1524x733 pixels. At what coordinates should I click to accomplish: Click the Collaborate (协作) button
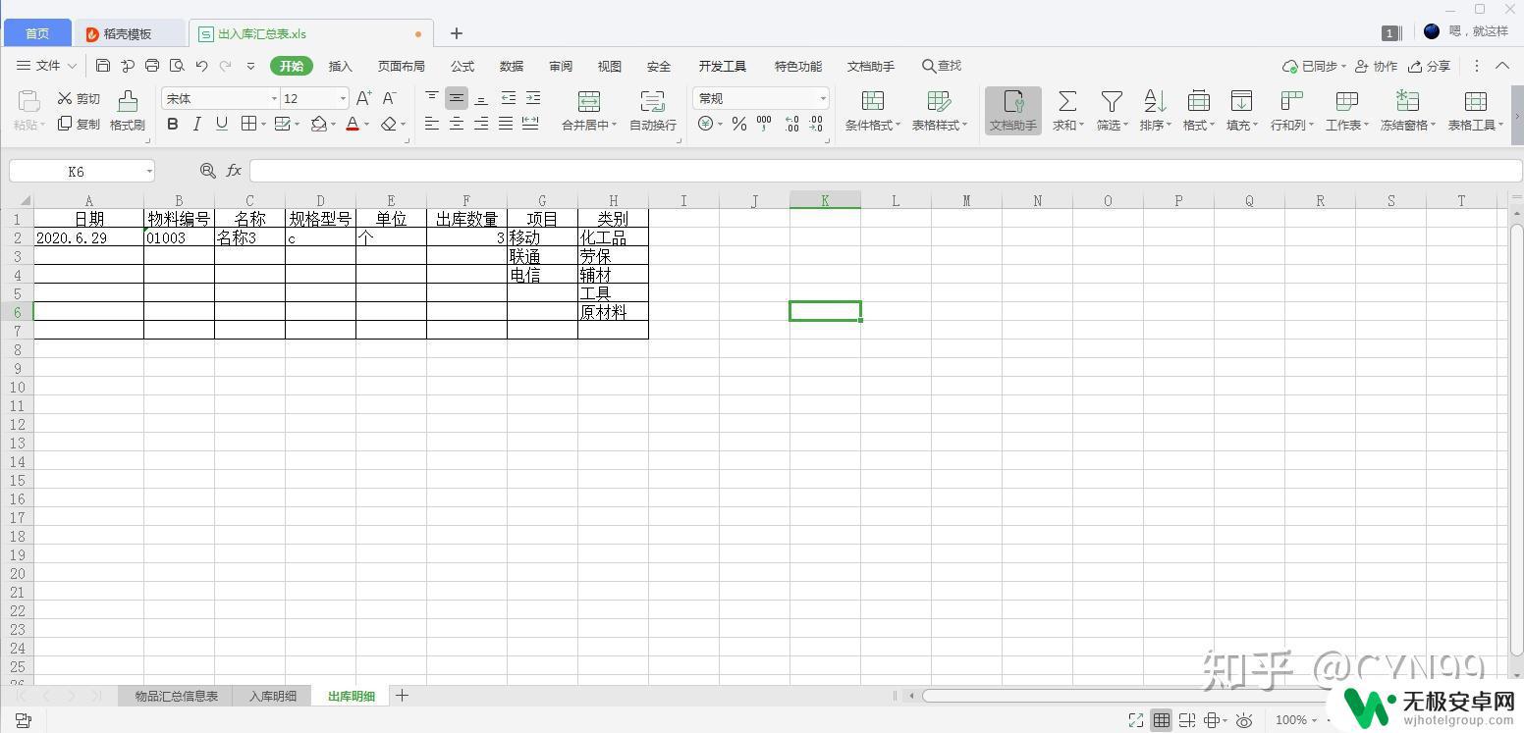pos(1376,66)
